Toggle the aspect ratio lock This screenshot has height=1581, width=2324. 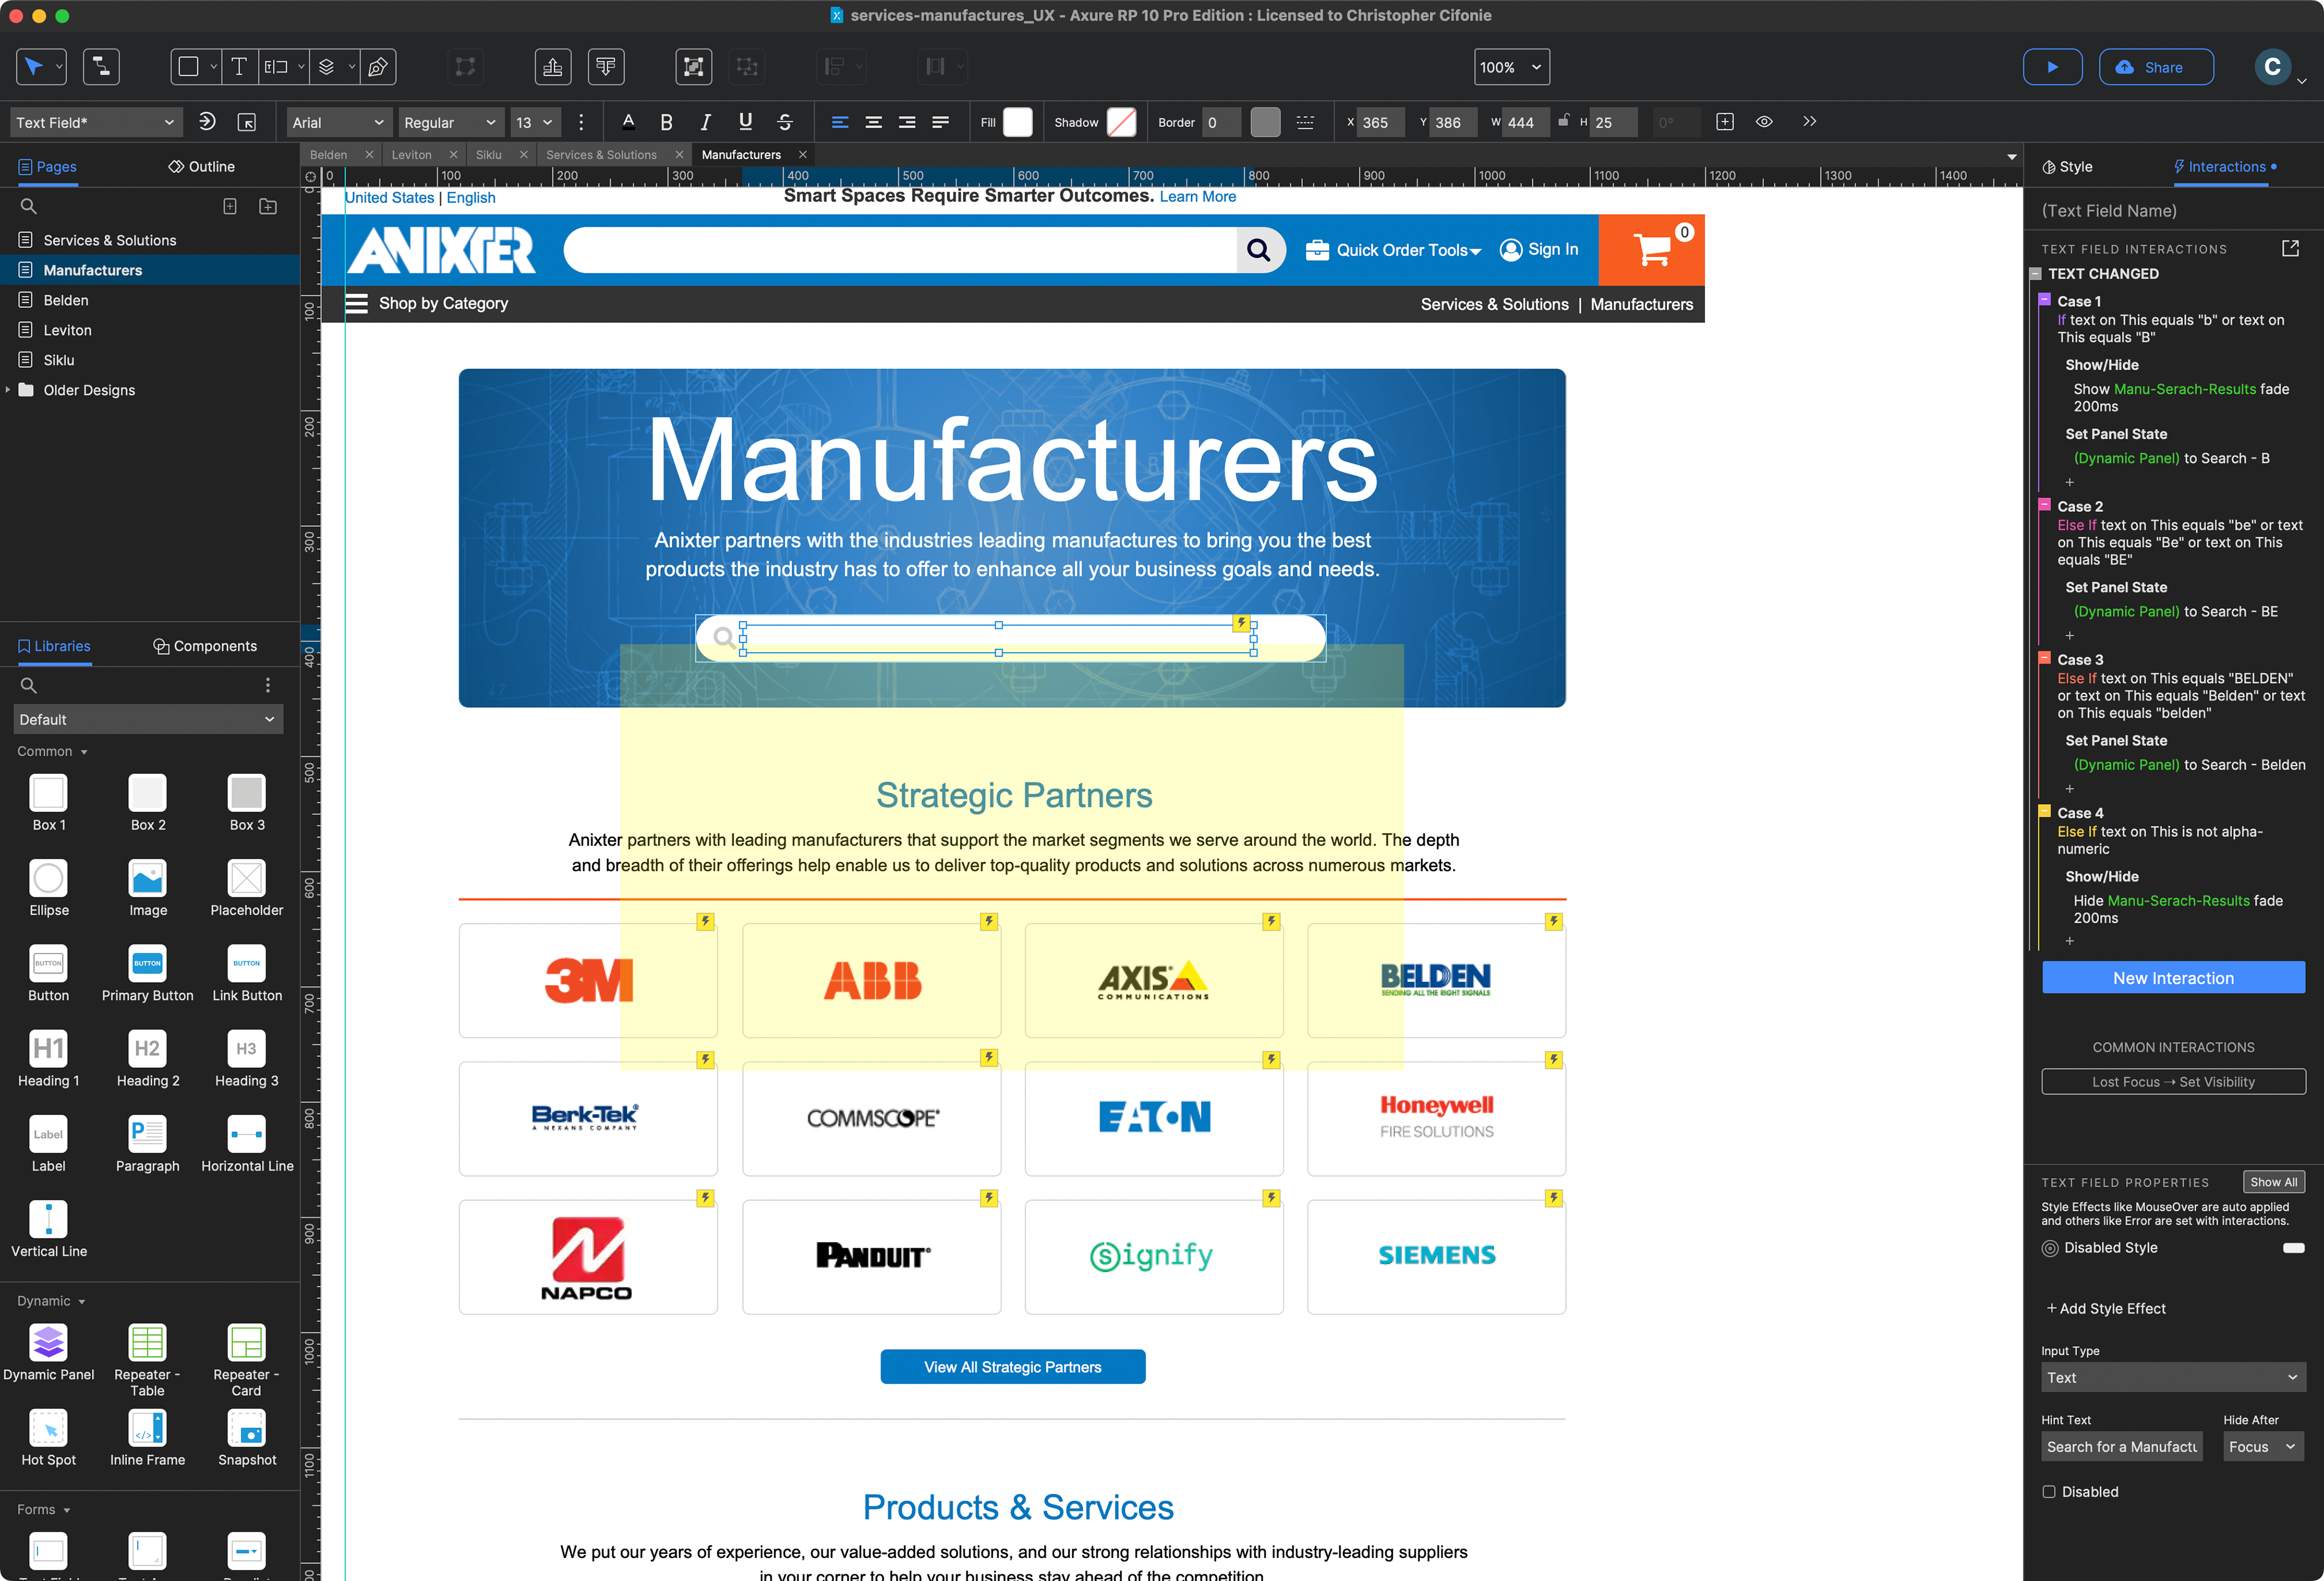(1563, 120)
